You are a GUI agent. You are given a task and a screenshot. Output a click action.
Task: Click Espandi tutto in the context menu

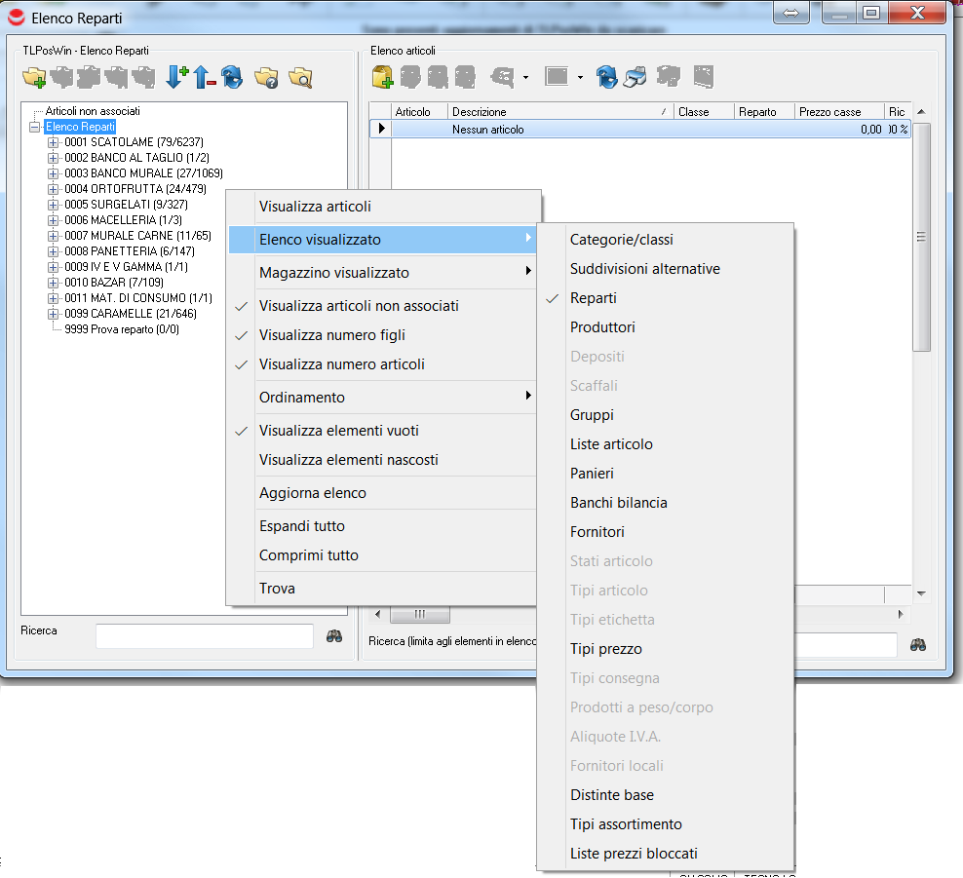point(301,526)
